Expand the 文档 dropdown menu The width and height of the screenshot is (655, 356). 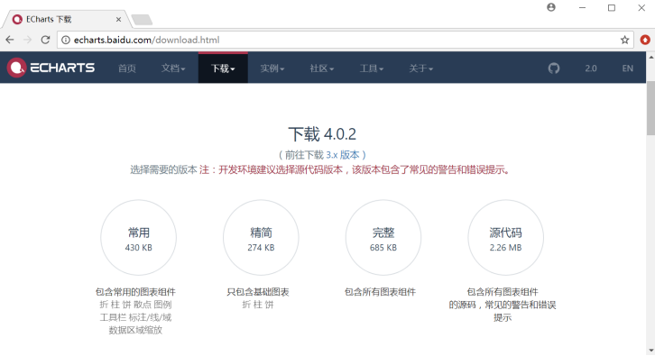pos(173,68)
